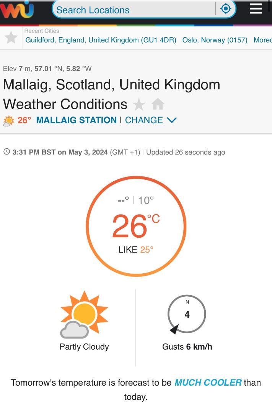Click the wind direction compass dial
The height and width of the screenshot is (414, 272).
(x=187, y=314)
